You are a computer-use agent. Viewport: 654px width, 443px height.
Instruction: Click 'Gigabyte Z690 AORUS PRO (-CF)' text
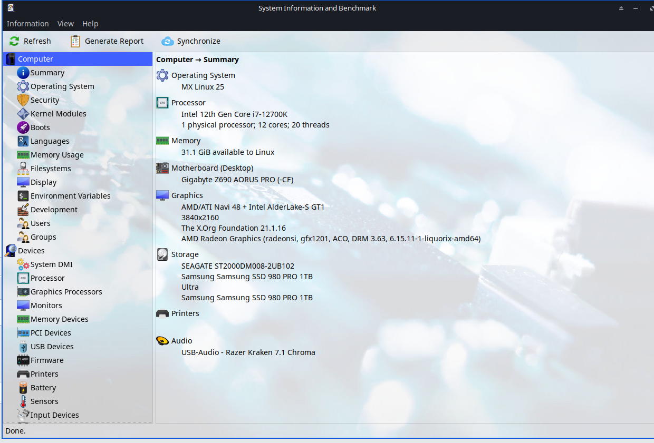(x=237, y=180)
